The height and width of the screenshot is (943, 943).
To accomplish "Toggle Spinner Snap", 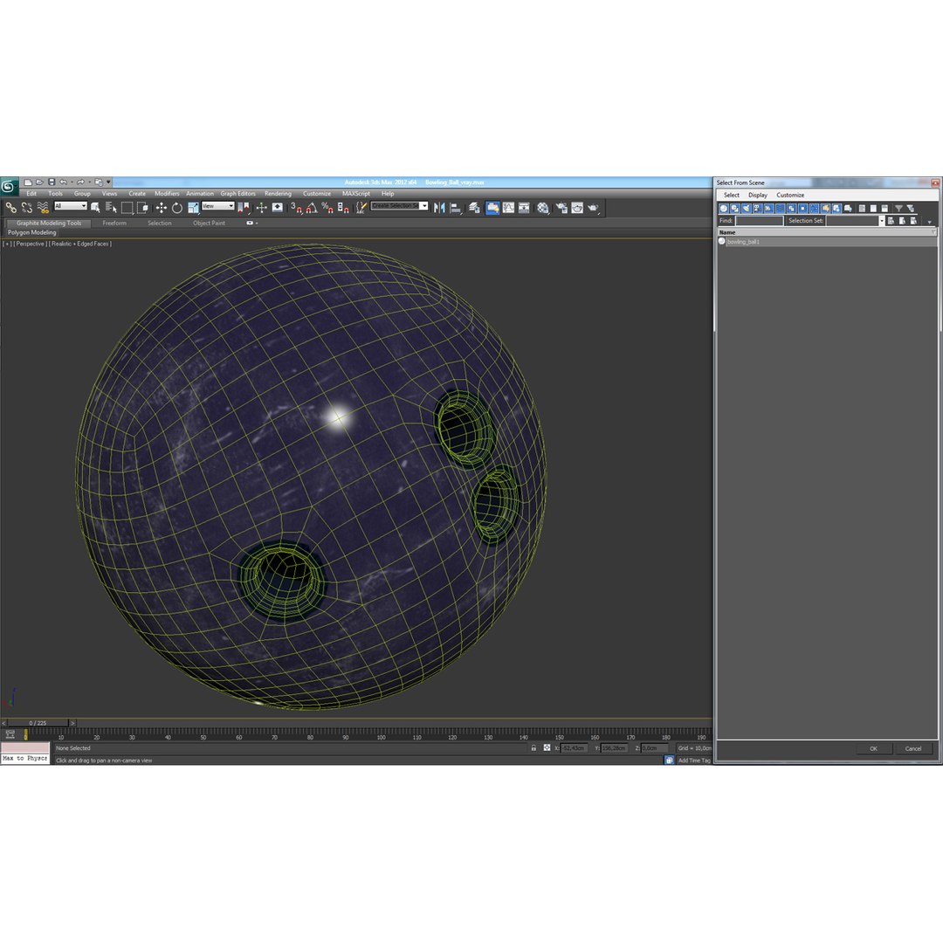I will click(x=343, y=208).
